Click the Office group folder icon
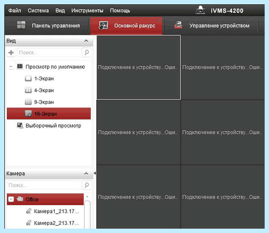 coord(20,199)
